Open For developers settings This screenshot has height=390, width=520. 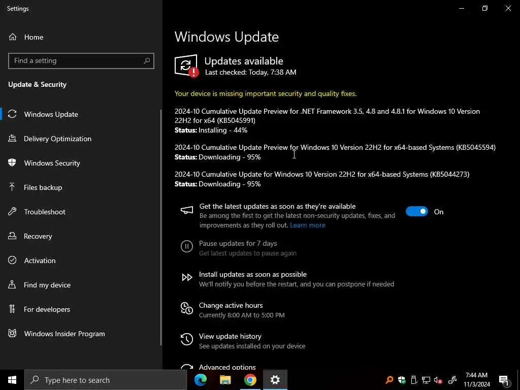tap(47, 309)
